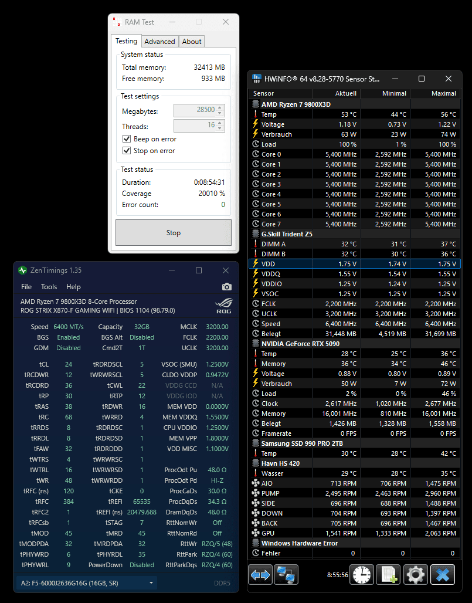Click the tREFI value 65535

coord(142,502)
